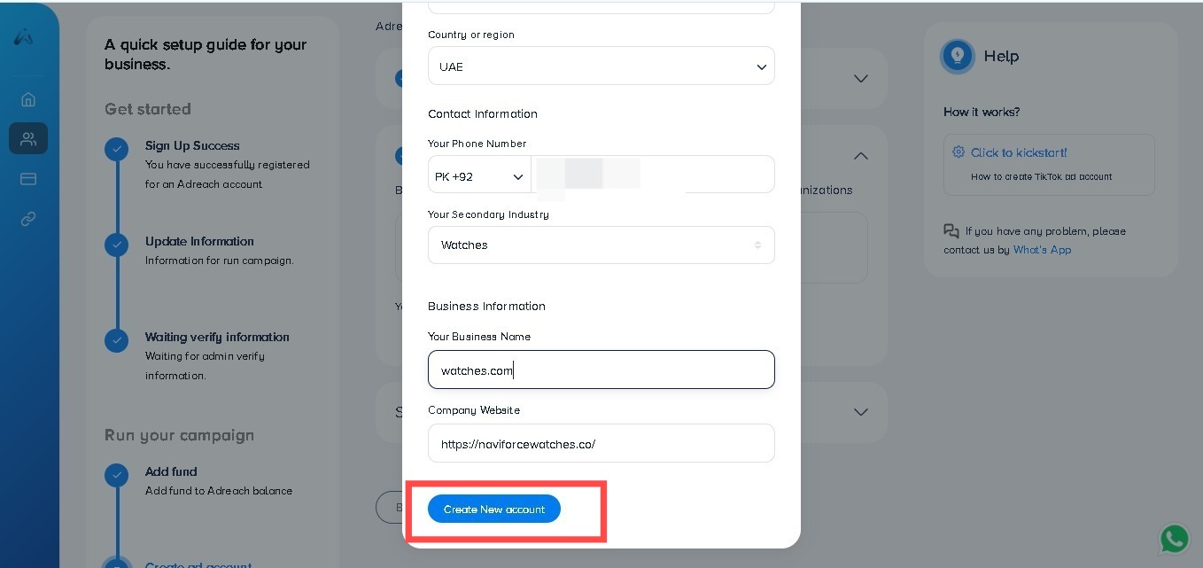Click the Your Business Name field
The width and height of the screenshot is (1203, 568).
[601, 370]
